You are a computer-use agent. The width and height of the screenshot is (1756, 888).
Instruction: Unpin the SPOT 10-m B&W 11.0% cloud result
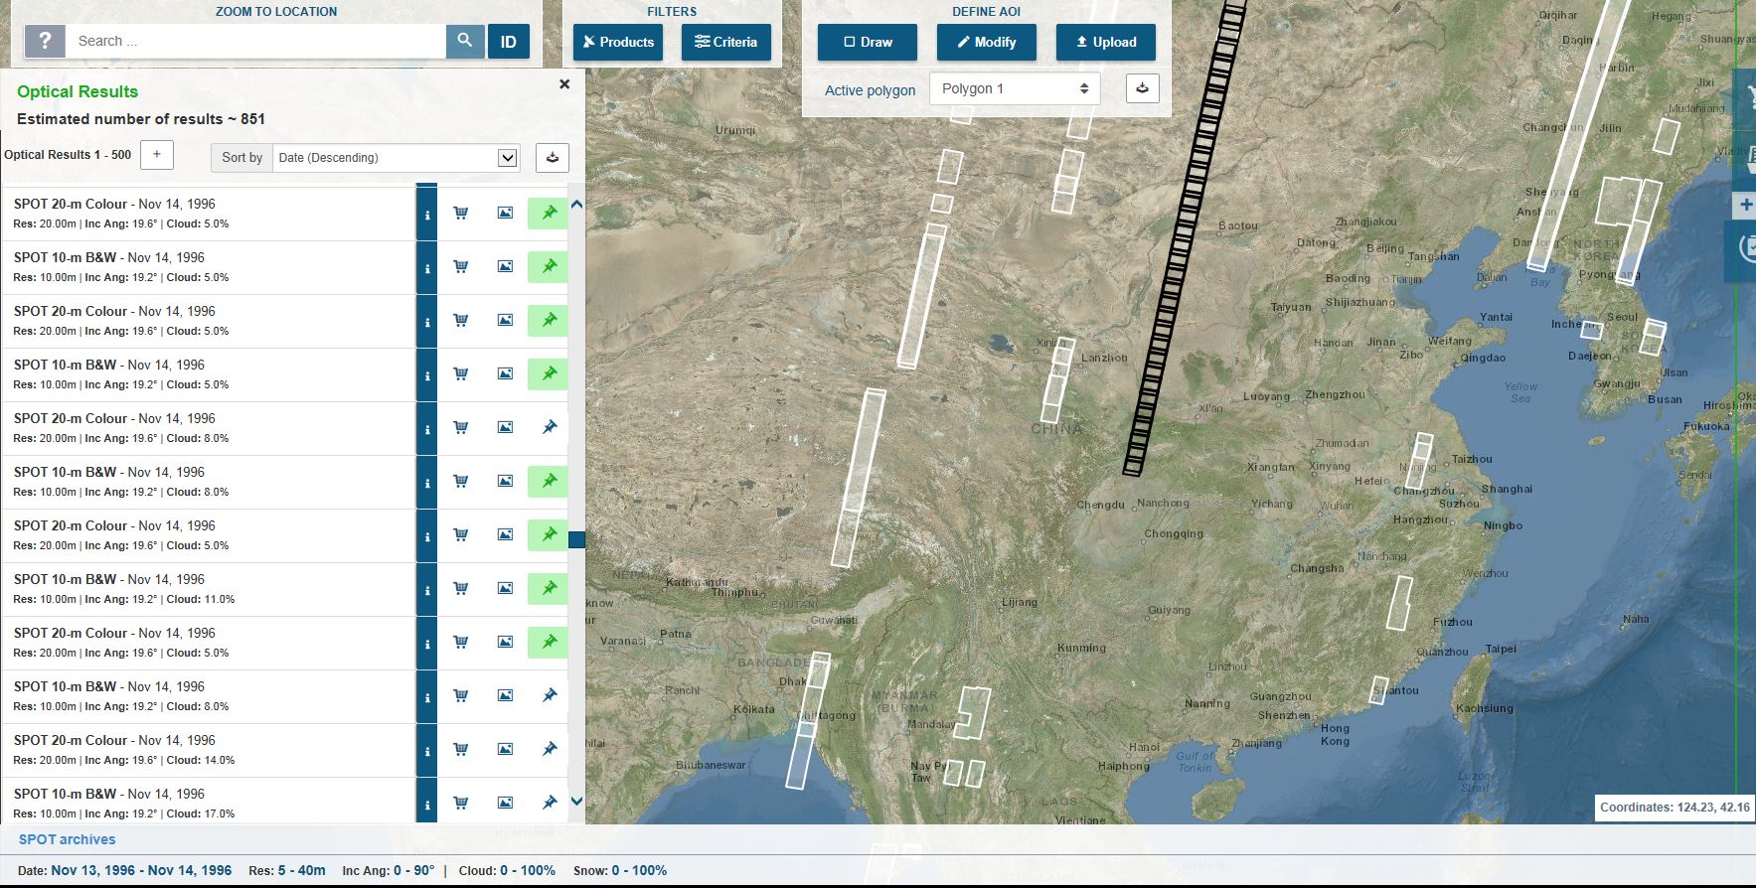tap(549, 589)
